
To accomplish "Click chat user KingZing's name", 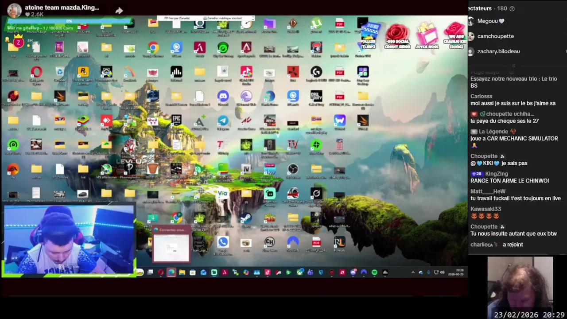I will pos(497,174).
